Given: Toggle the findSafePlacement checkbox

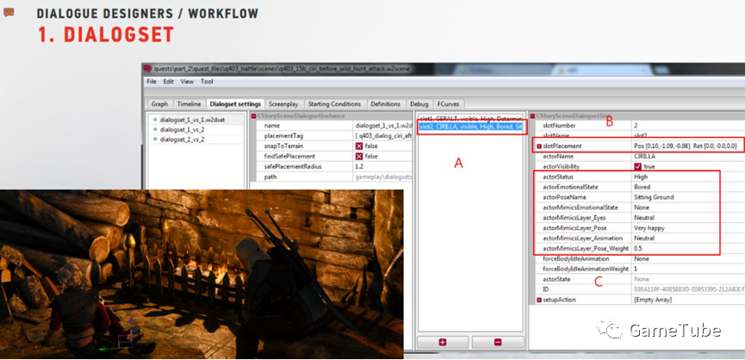Looking at the screenshot, I should click(x=359, y=156).
